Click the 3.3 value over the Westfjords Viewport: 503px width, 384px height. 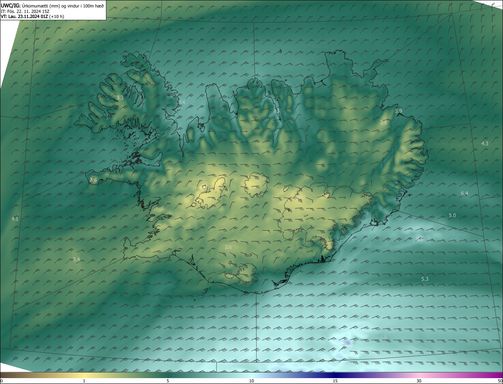coord(120,97)
